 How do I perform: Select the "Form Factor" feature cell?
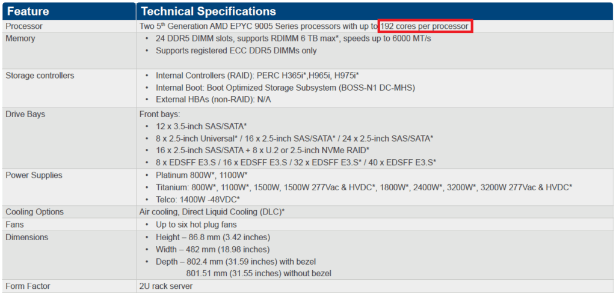point(69,286)
